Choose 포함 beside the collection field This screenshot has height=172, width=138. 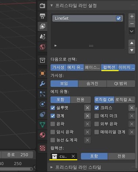(x=94, y=156)
